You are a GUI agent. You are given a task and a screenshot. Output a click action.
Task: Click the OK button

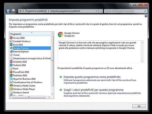(139, 106)
